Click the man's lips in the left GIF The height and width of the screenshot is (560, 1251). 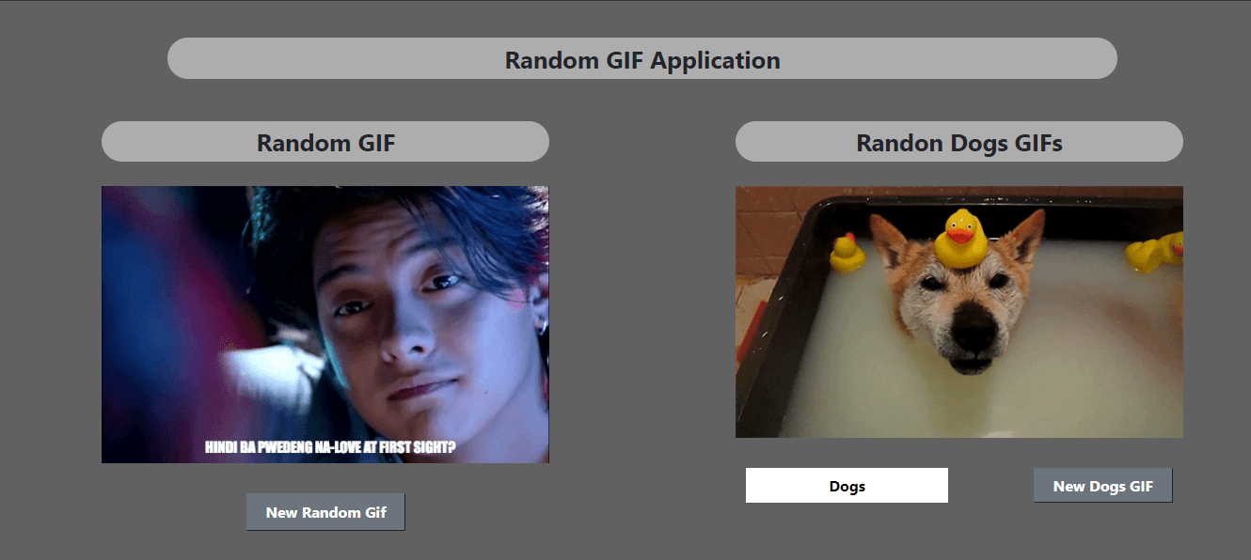pos(423,387)
